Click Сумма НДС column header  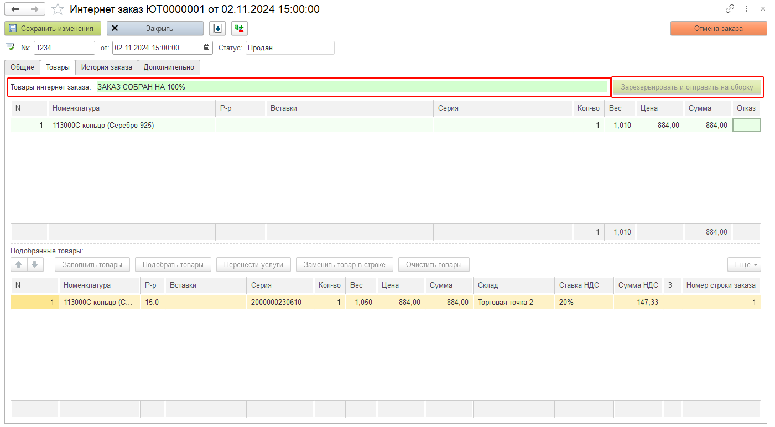click(x=638, y=285)
